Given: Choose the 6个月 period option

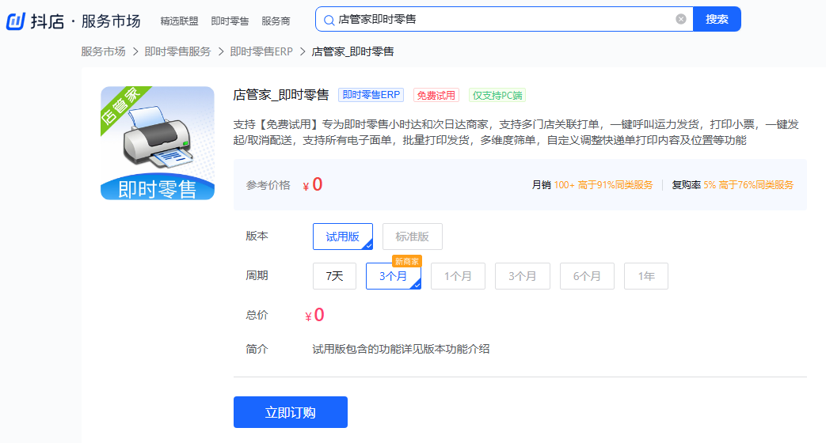Looking at the screenshot, I should coord(587,276).
